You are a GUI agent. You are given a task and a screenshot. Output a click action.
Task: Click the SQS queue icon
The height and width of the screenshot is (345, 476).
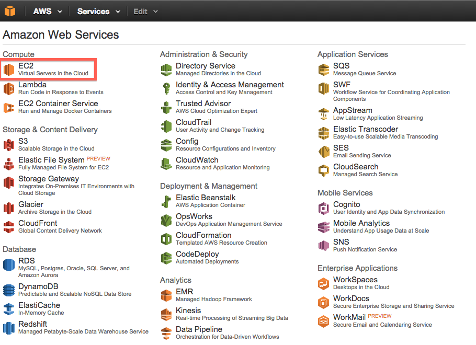coord(324,70)
